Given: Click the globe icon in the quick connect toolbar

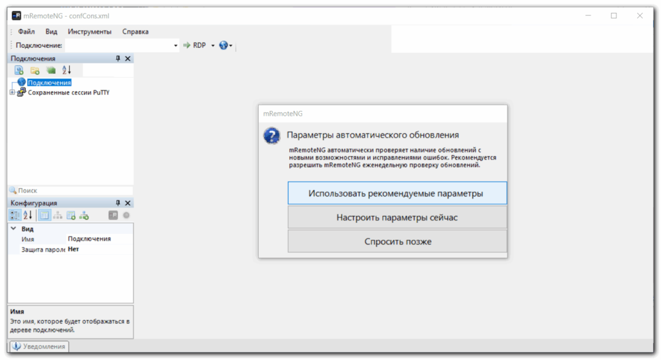Looking at the screenshot, I should [223, 45].
